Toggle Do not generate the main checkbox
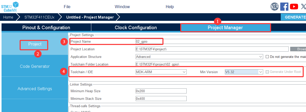Image resolution: width=306 pixels, height=112 pixels. [x=267, y=57]
